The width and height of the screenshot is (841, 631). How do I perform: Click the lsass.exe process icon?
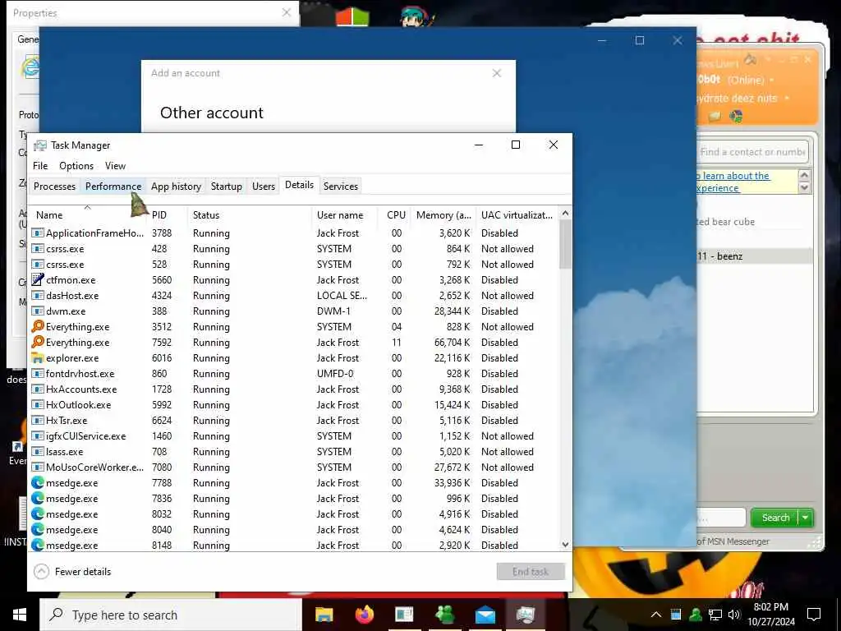click(x=38, y=451)
